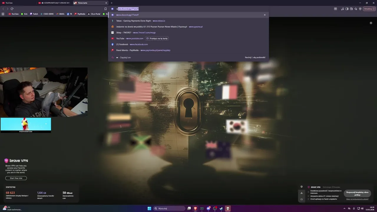The image size is (377, 212).
Task: Show hidden system tray icons
Action: click(x=344, y=208)
